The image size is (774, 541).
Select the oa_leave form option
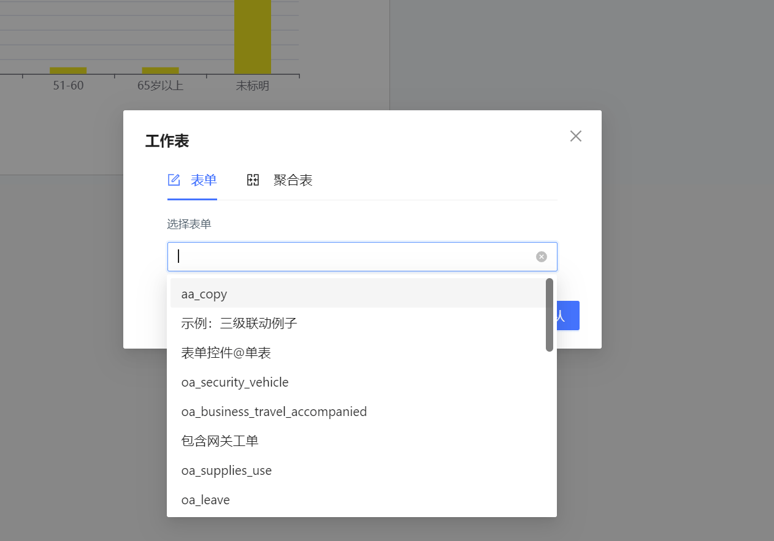[x=205, y=500]
